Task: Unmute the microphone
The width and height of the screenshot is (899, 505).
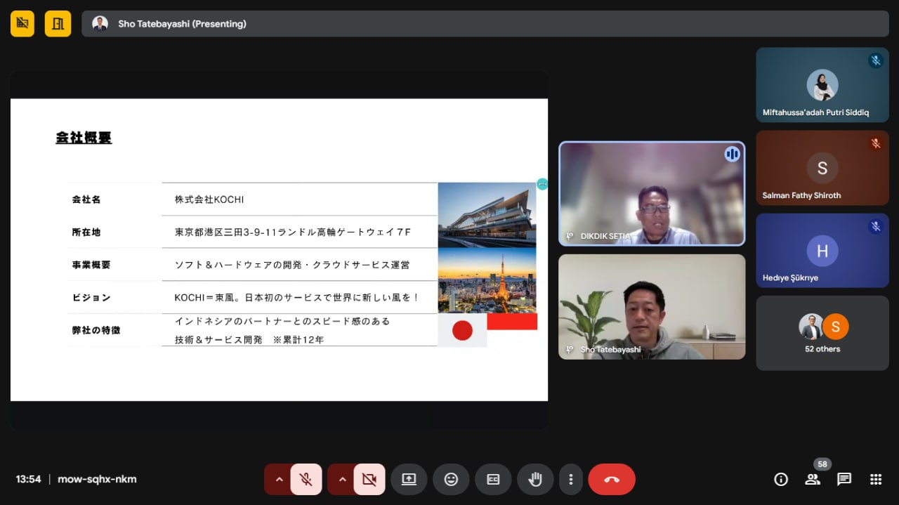Action: click(x=306, y=479)
